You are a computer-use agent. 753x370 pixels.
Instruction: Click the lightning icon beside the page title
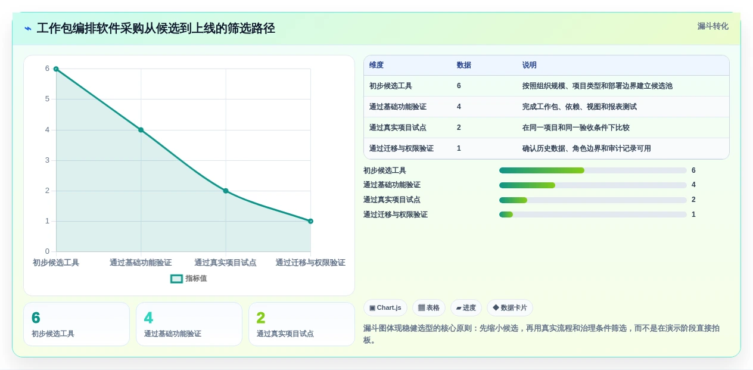28,28
